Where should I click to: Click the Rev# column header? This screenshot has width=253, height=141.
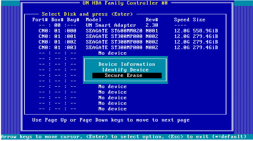(152, 19)
